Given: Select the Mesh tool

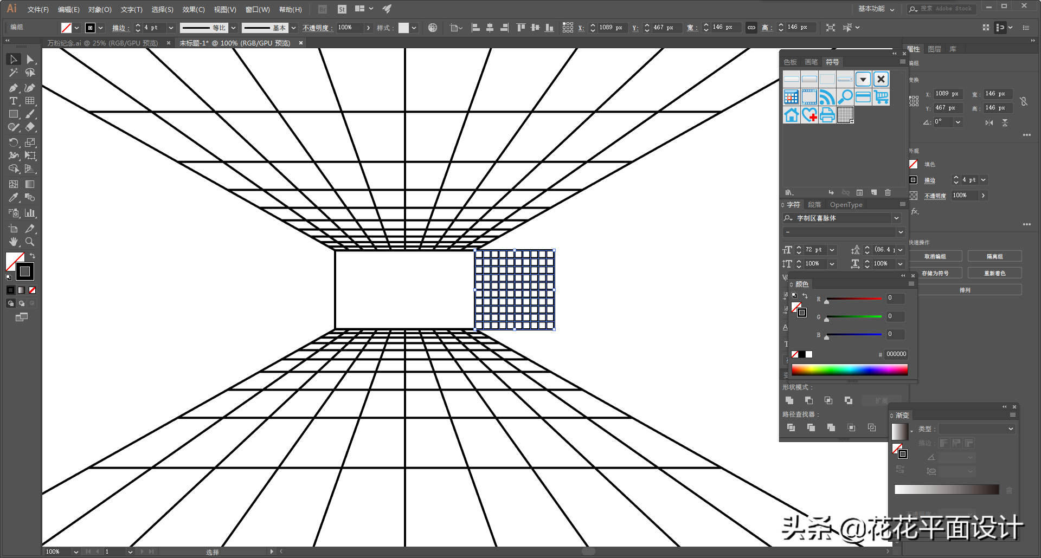Looking at the screenshot, I should [x=14, y=184].
